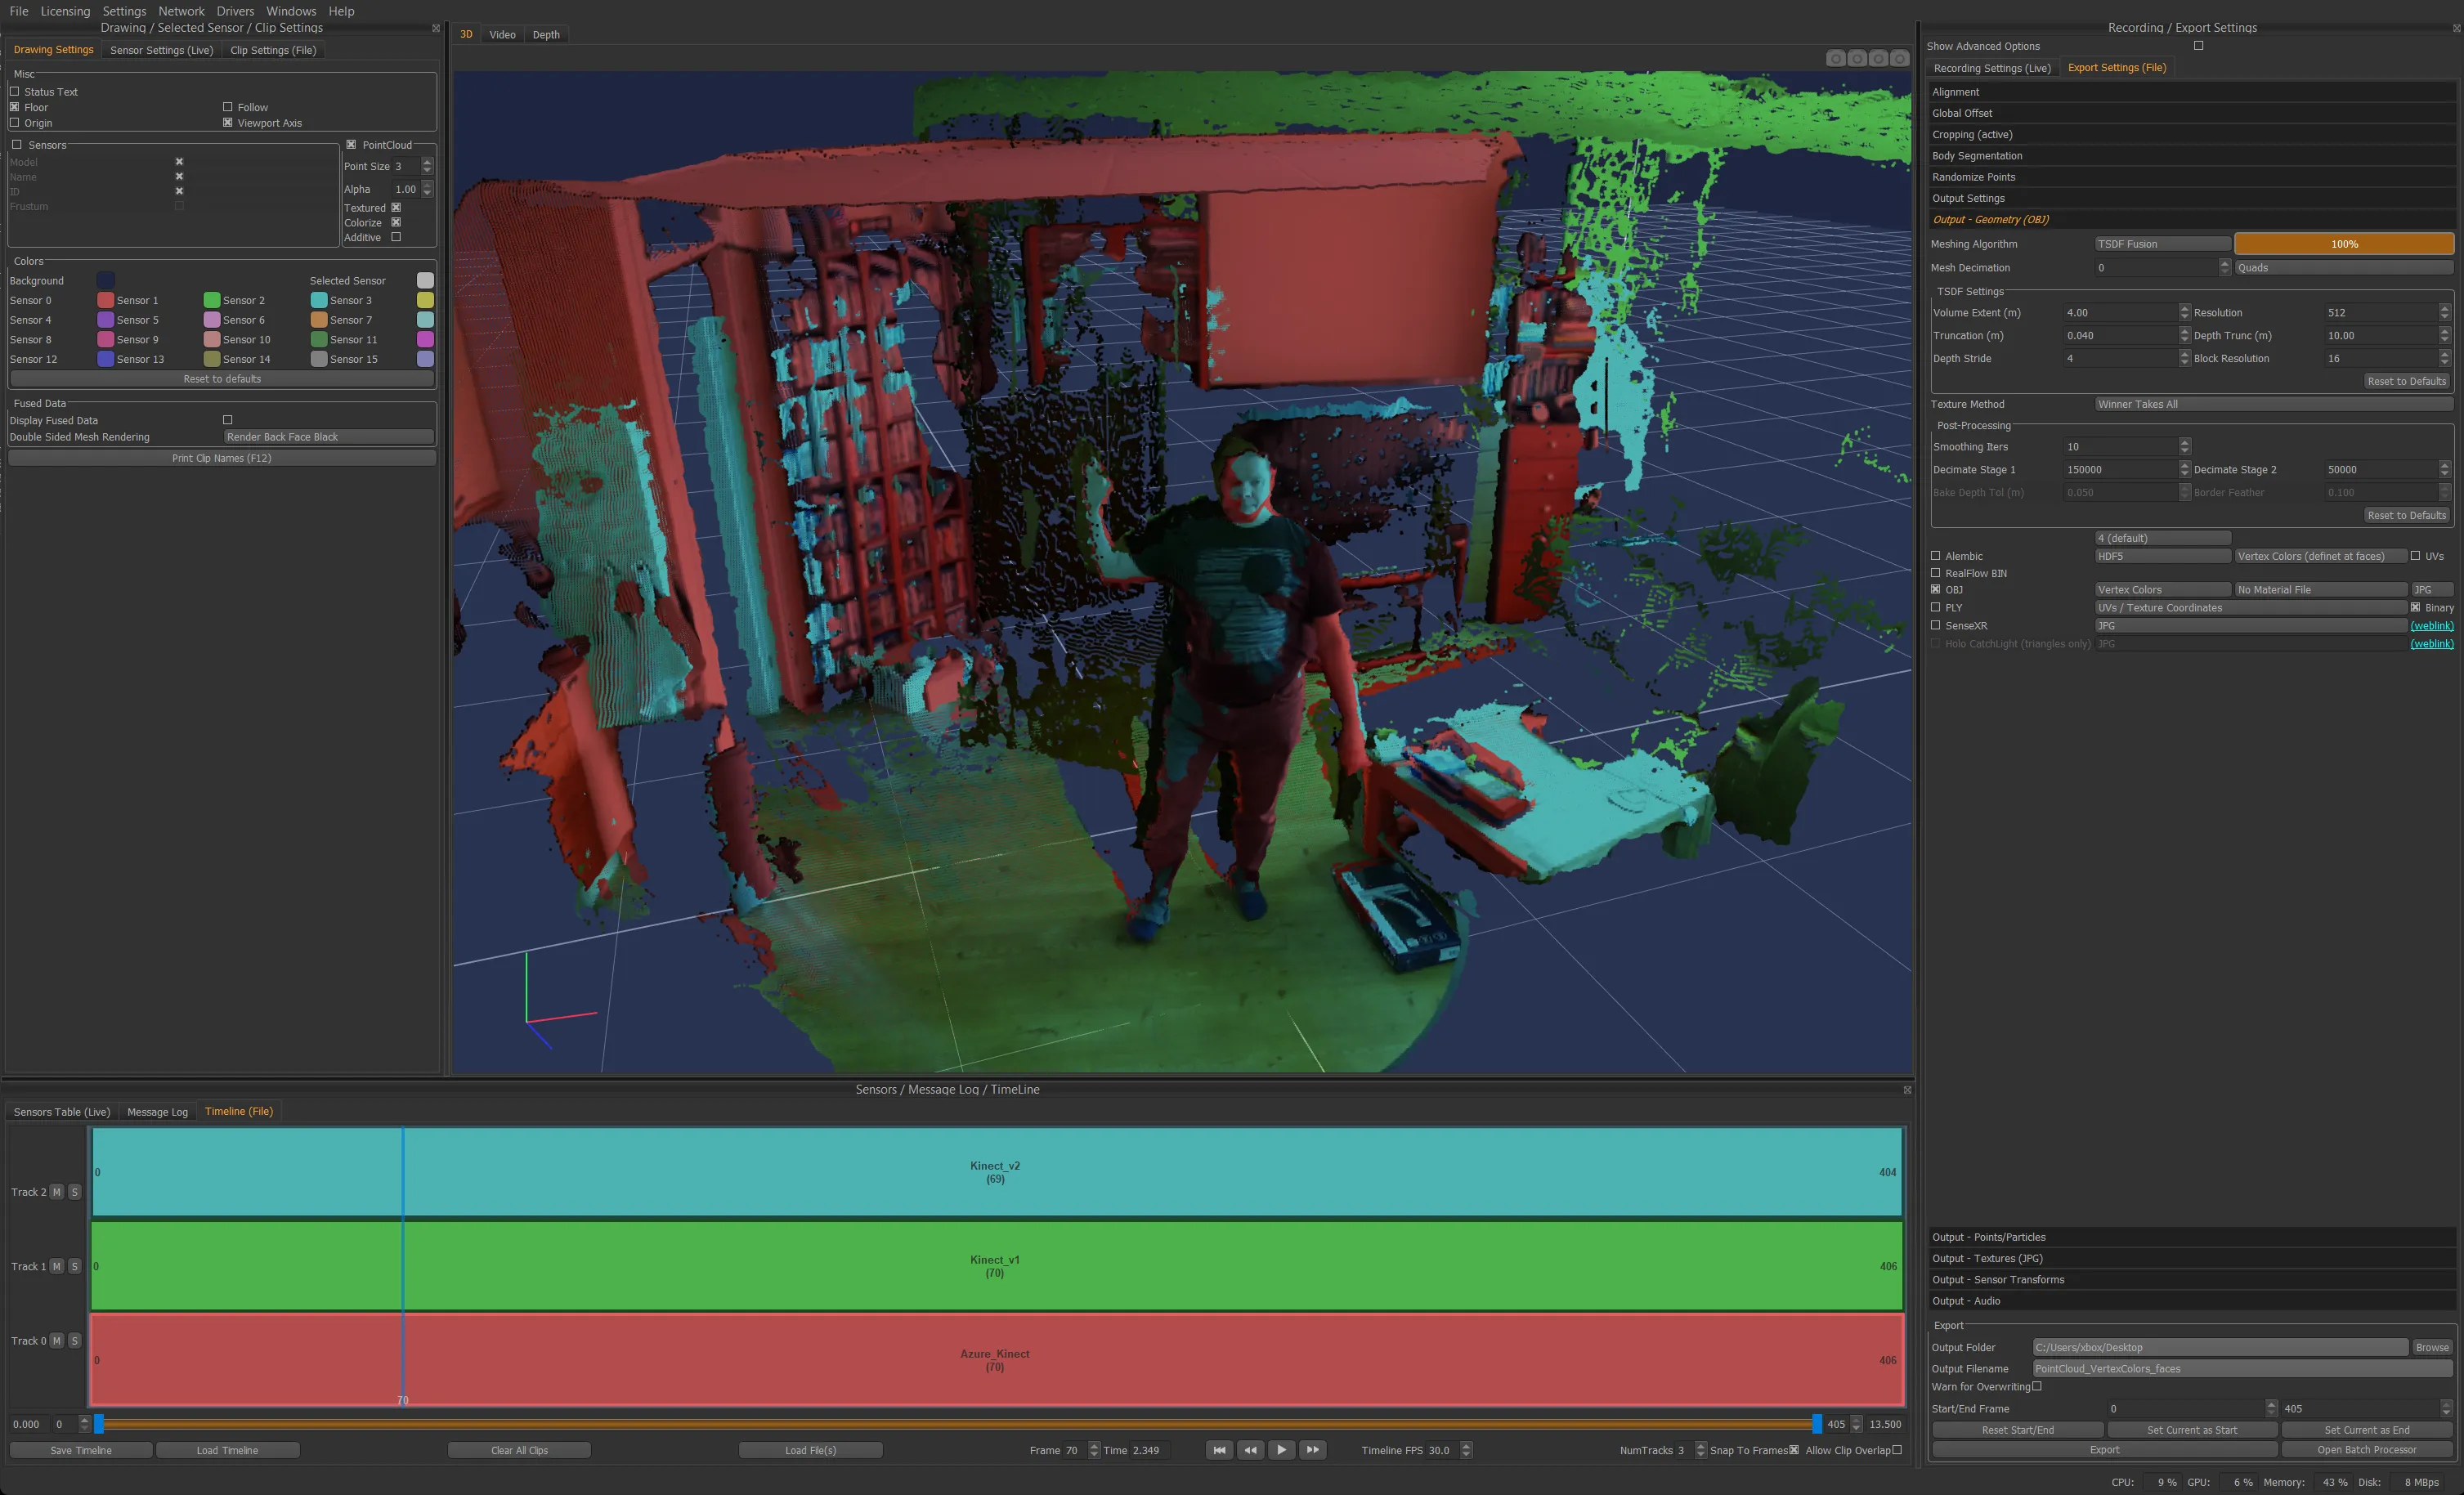Click Save Timeline button
The width and height of the screenshot is (2464, 1495).
pyautogui.click(x=81, y=1450)
